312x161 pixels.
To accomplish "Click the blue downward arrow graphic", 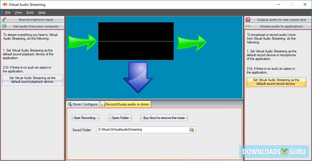I will [x=138, y=77].
